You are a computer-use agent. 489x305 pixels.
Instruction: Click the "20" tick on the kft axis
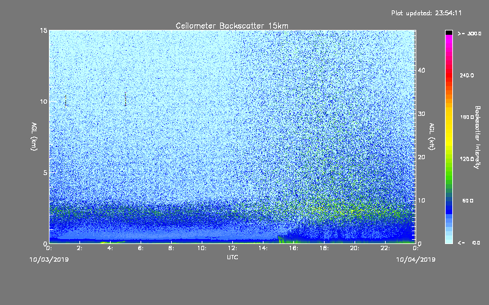point(421,157)
